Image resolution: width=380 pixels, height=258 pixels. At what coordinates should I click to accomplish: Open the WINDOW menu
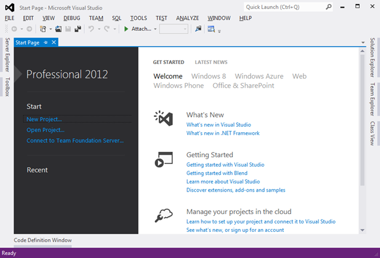point(219,18)
